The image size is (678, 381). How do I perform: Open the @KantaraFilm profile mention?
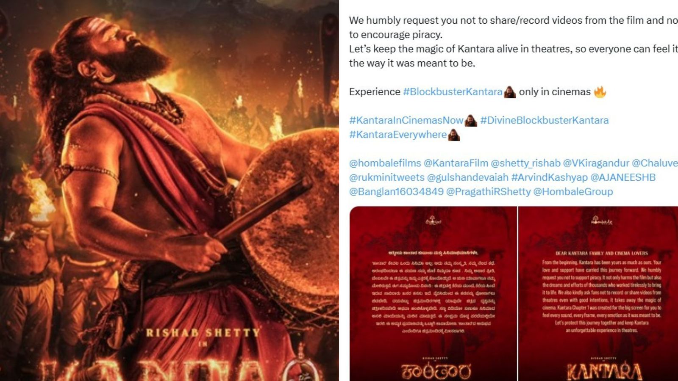(456, 163)
